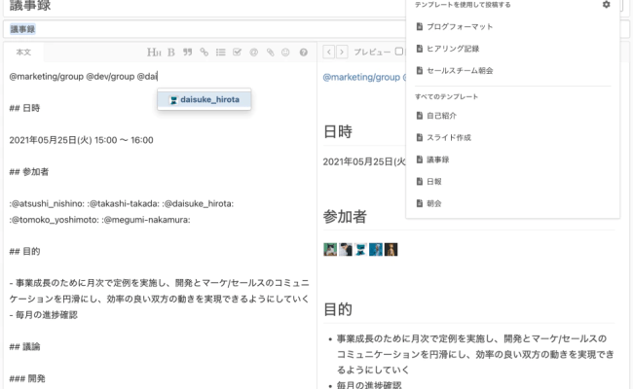The width and height of the screenshot is (633, 389).
Task: Insert a hyperlink with the link icon
Action: click(204, 52)
